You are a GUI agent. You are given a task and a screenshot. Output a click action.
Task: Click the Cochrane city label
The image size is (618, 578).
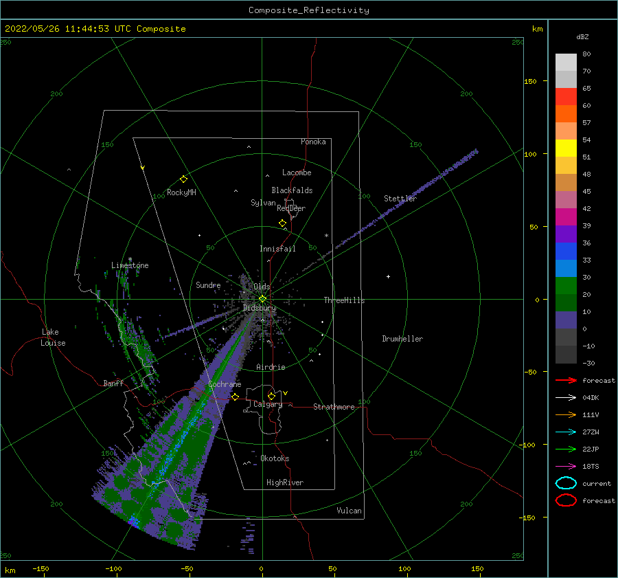pyautogui.click(x=225, y=384)
